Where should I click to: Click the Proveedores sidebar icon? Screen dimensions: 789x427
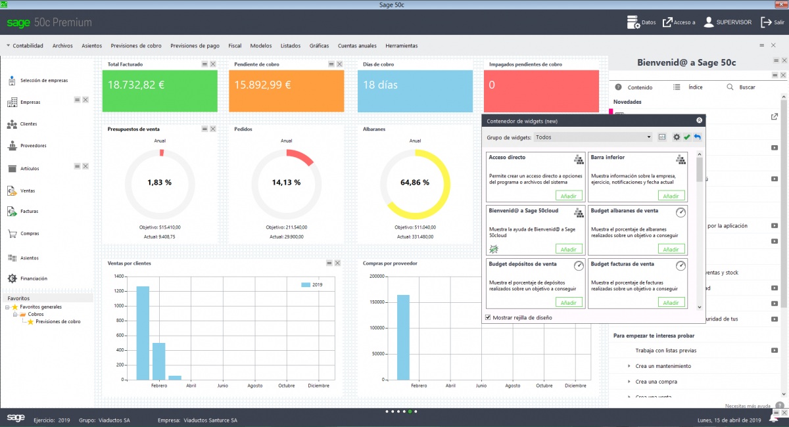pos(12,146)
